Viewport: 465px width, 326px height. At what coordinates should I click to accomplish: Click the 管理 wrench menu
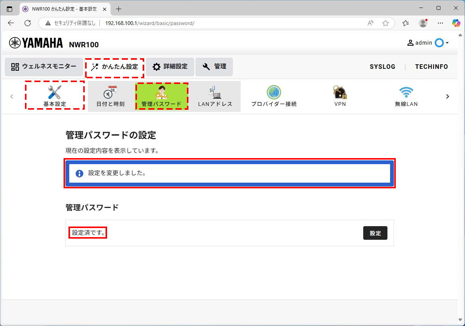point(214,67)
